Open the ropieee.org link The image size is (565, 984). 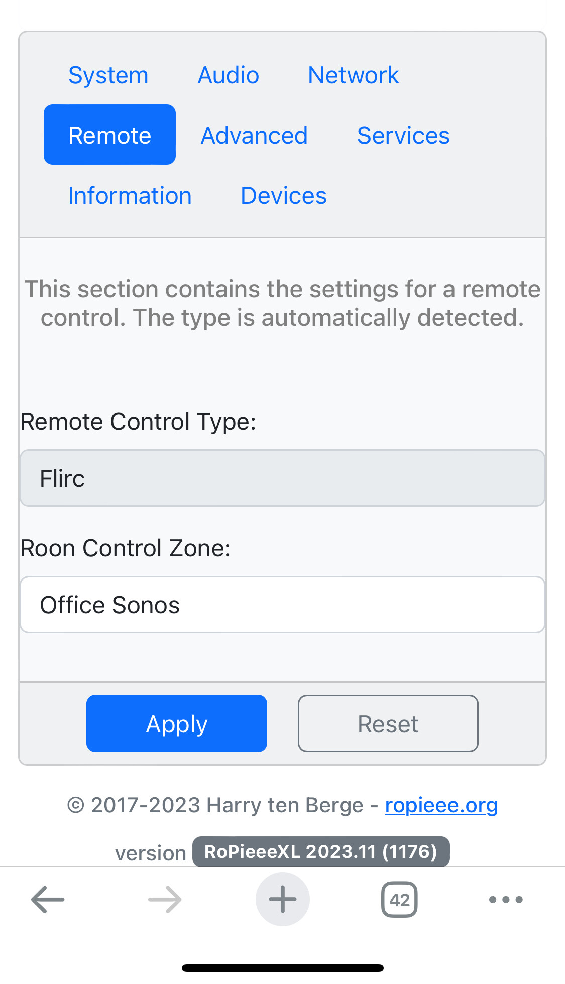[441, 805]
